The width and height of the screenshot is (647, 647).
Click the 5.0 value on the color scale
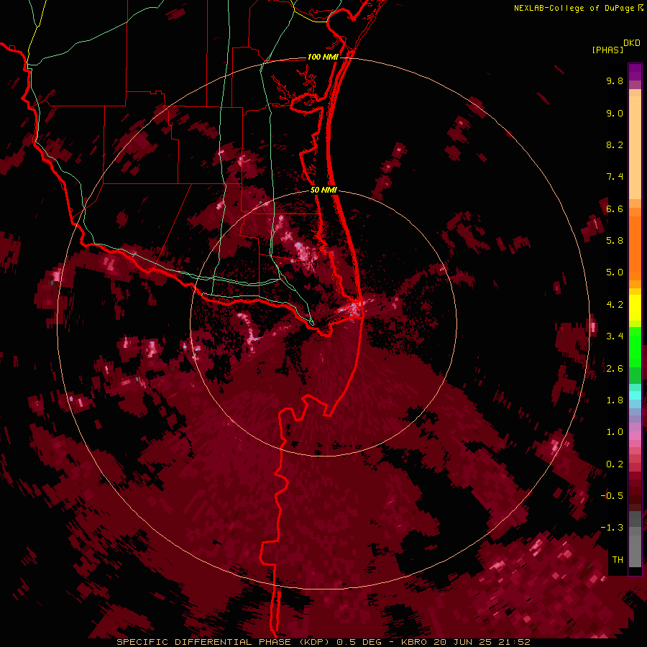(615, 272)
